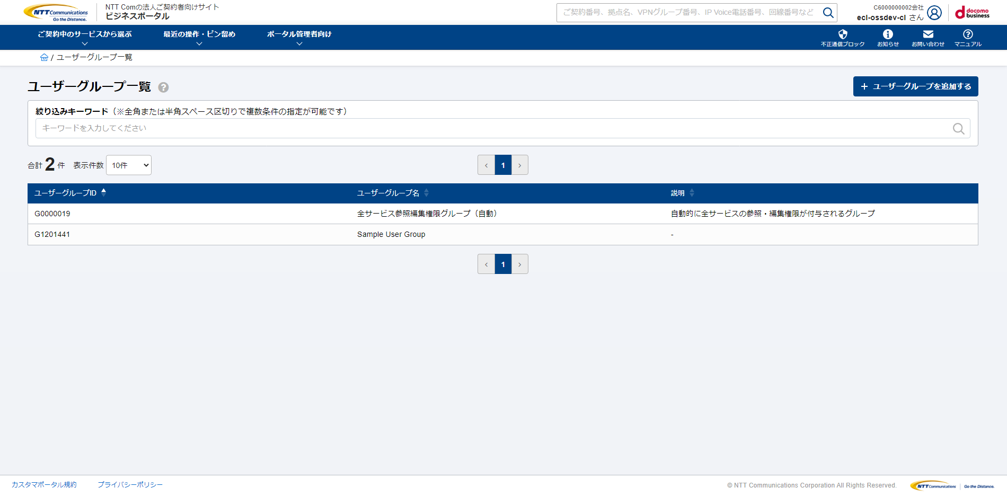This screenshot has height=496, width=1007.
Task: Sort the table by 説明 column
Action: [692, 193]
